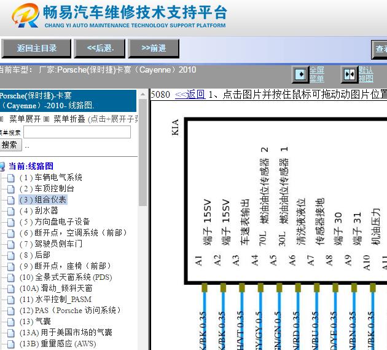The image size is (387, 350).
Task: Click the 菜单展开 text
Action: click(25, 119)
